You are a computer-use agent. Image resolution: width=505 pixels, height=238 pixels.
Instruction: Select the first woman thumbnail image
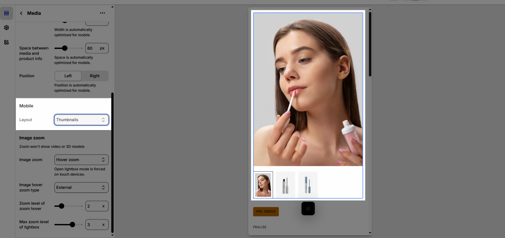pyautogui.click(x=263, y=185)
